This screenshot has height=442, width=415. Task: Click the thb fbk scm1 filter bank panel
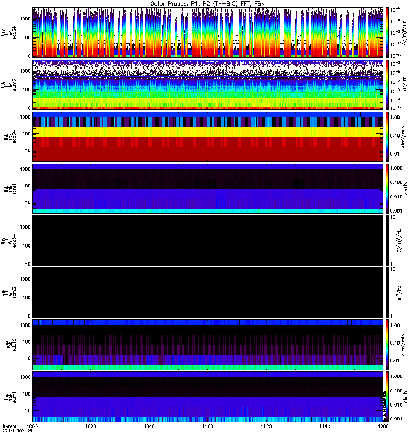coord(208,188)
